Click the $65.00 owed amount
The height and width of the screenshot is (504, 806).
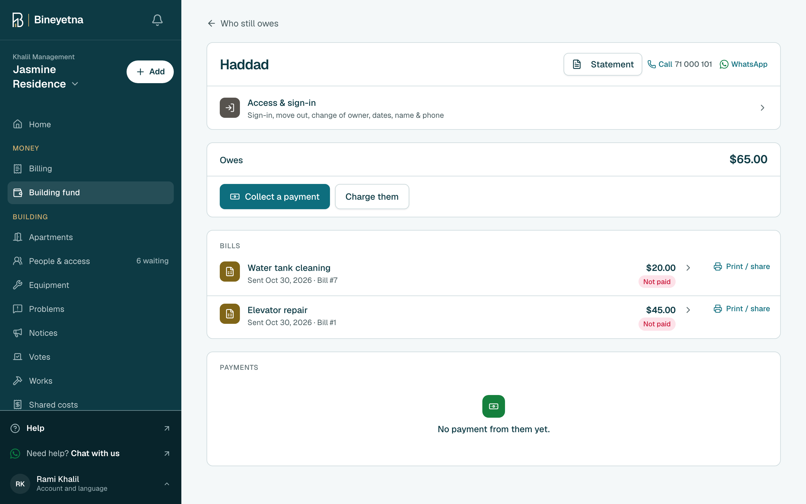pyautogui.click(x=748, y=159)
